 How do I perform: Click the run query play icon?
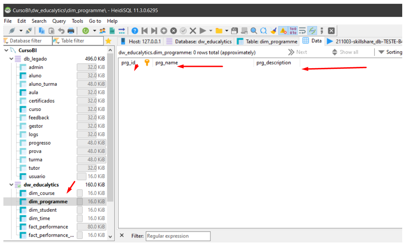203,31
